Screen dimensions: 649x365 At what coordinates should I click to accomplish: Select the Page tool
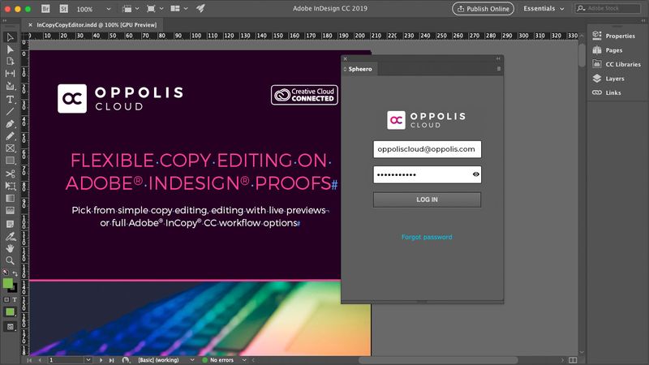pos(10,62)
